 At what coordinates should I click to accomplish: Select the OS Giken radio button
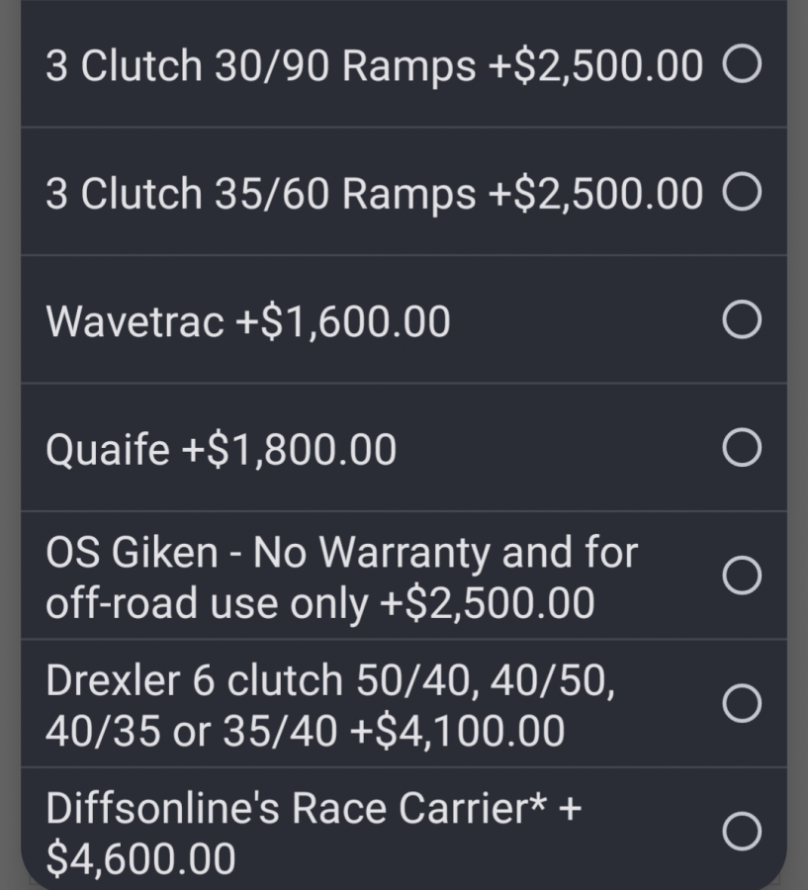point(742,576)
